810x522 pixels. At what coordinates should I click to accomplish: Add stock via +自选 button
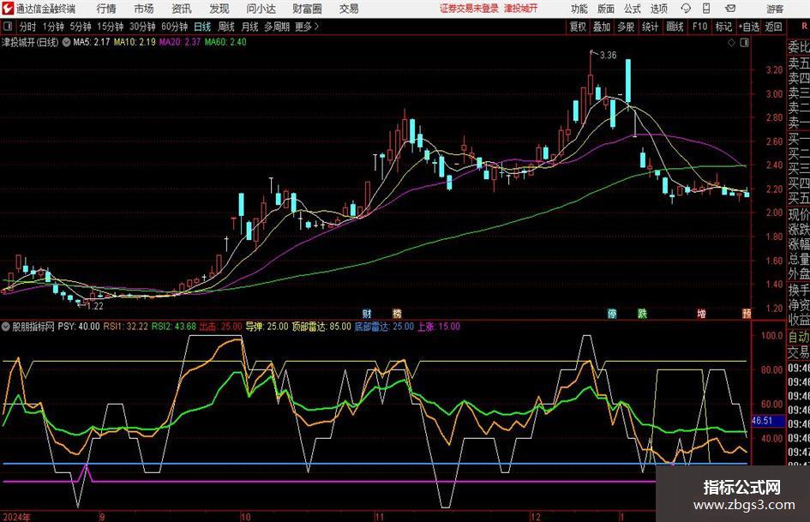point(749,27)
